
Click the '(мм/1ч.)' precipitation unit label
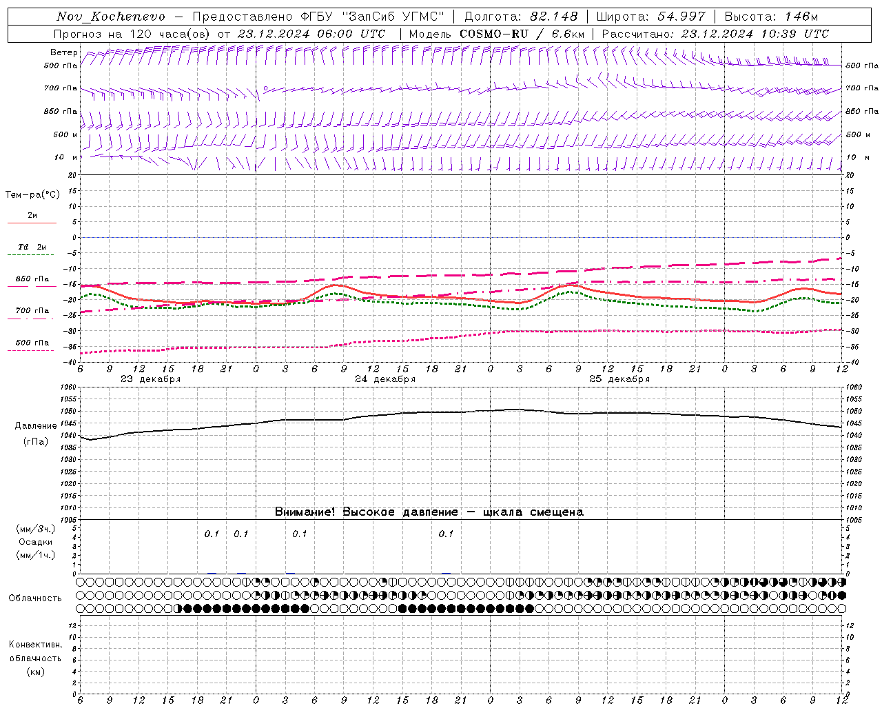(x=36, y=555)
